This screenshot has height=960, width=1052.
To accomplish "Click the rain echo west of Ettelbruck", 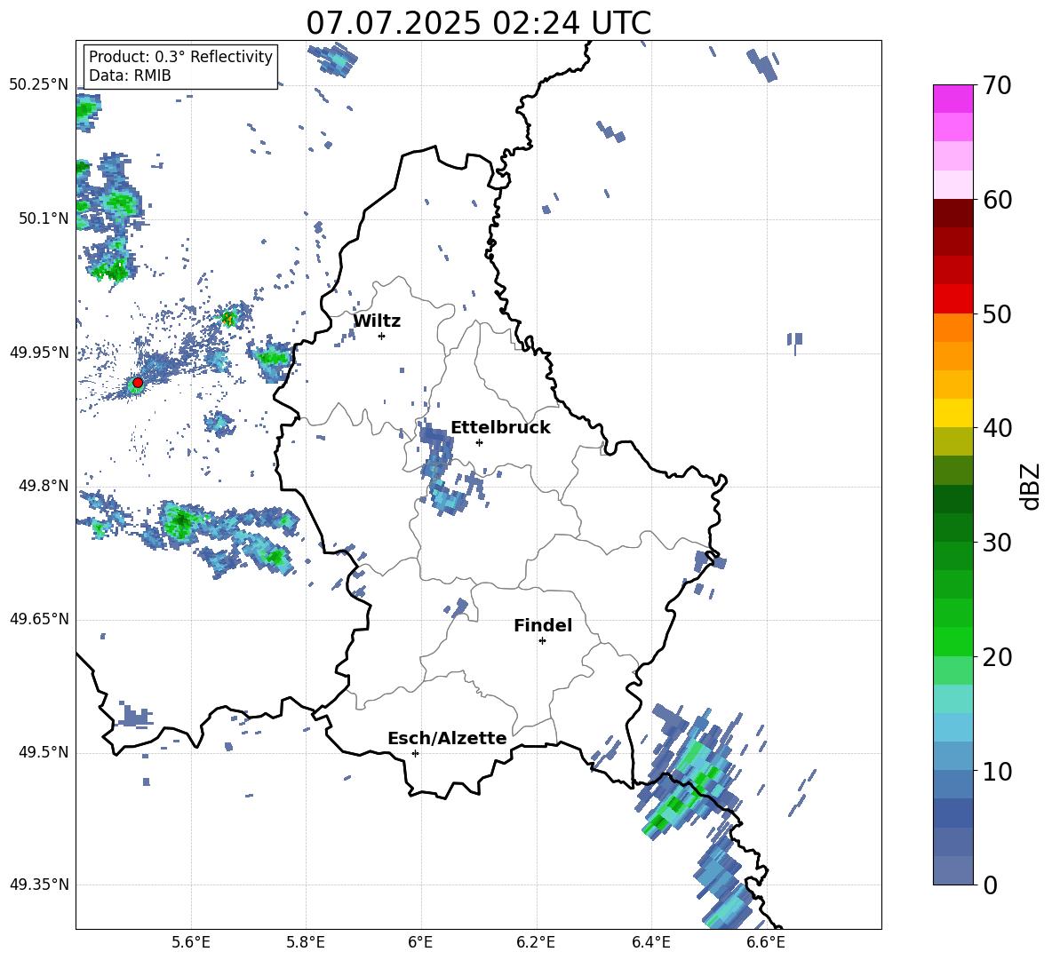I will tap(442, 469).
